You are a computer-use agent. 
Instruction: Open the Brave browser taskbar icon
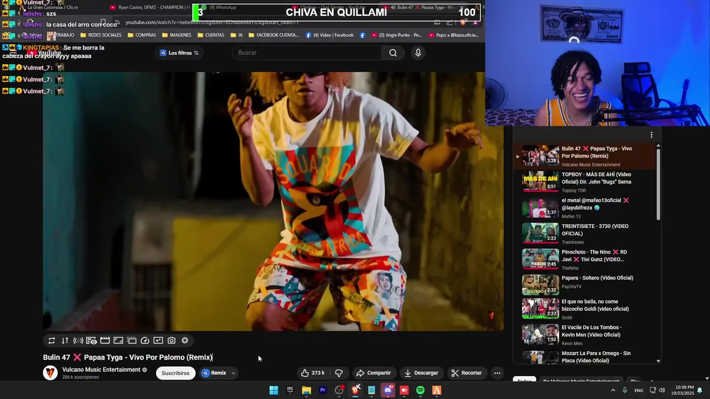click(356, 390)
